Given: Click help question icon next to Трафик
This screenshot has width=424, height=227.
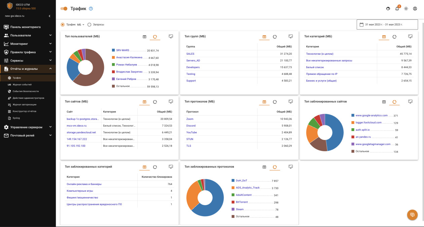Looking at the screenshot, I should click(x=91, y=9).
